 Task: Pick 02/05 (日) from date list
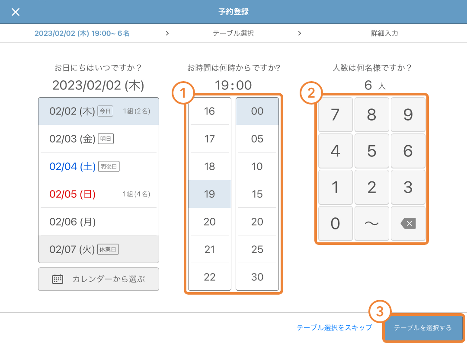[99, 194]
